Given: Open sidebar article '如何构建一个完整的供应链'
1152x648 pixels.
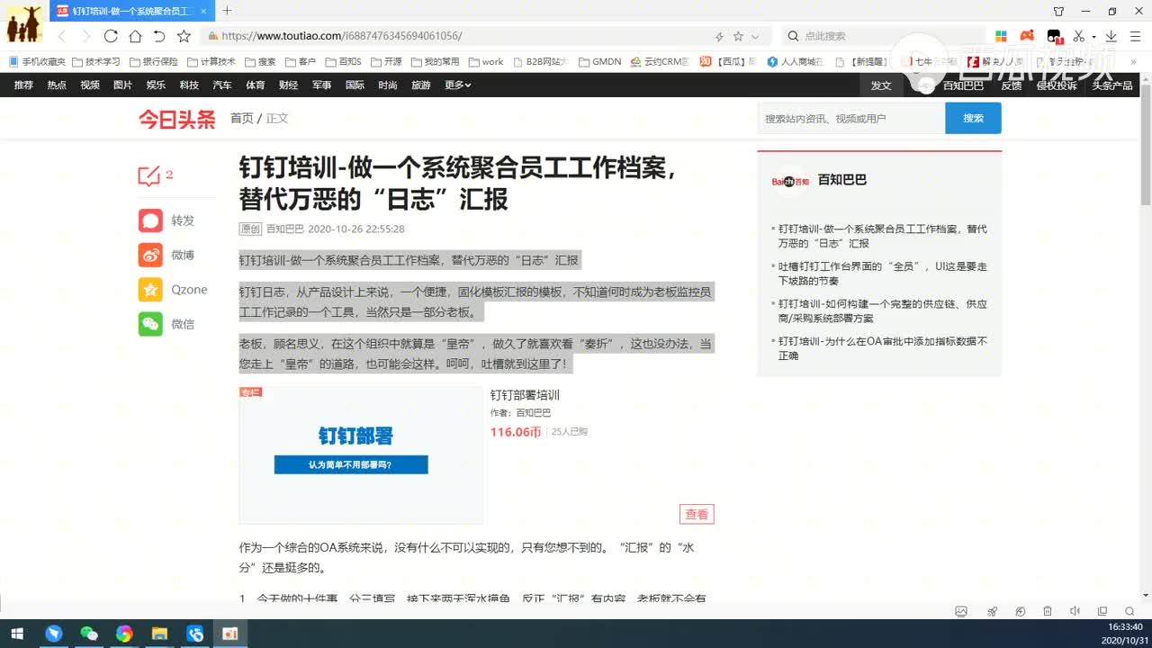Looking at the screenshot, I should coord(882,310).
